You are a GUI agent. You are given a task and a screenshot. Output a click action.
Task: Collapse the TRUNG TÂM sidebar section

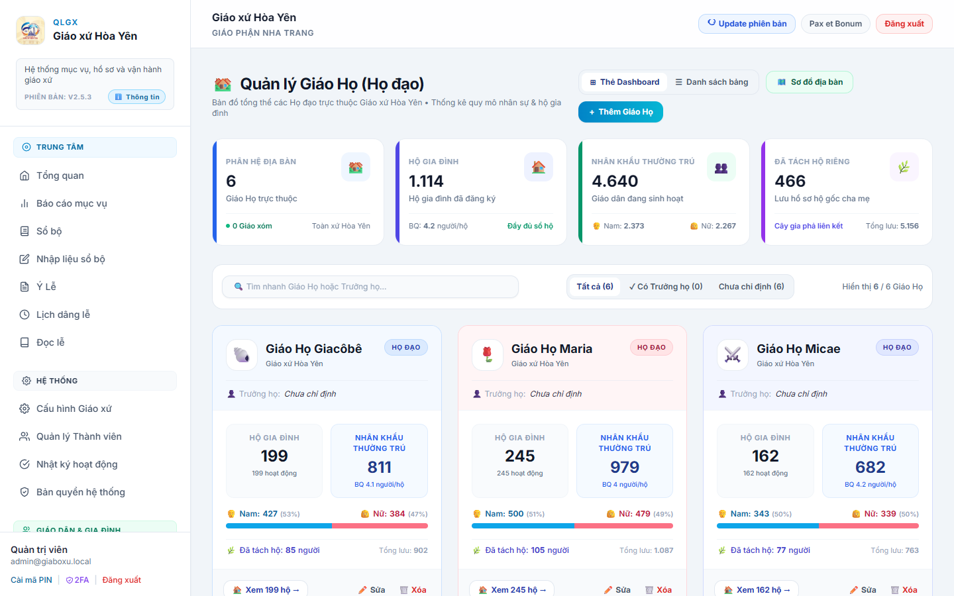pyautogui.click(x=95, y=147)
